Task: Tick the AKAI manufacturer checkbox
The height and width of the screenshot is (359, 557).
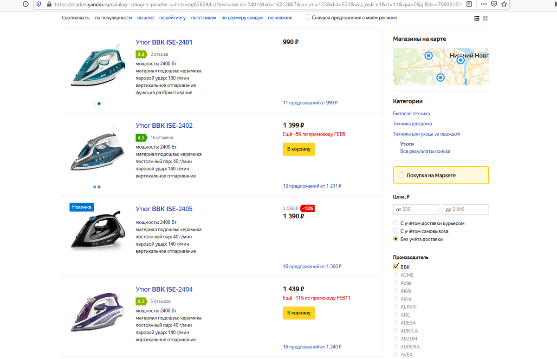Action: pos(396,291)
